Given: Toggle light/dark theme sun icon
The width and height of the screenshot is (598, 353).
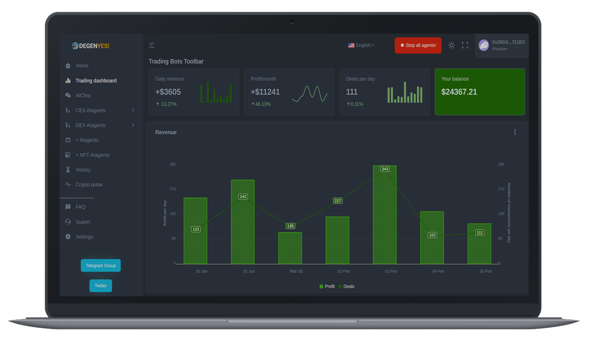Looking at the screenshot, I should tap(451, 45).
